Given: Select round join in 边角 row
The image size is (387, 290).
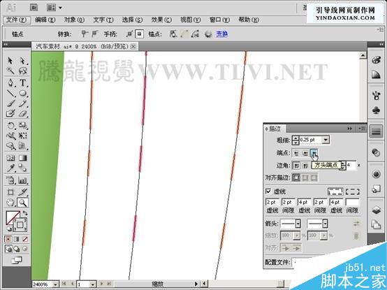Looking at the screenshot, I should click(305, 166).
